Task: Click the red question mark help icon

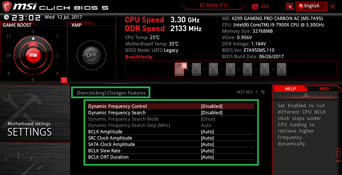Action: coord(64,80)
